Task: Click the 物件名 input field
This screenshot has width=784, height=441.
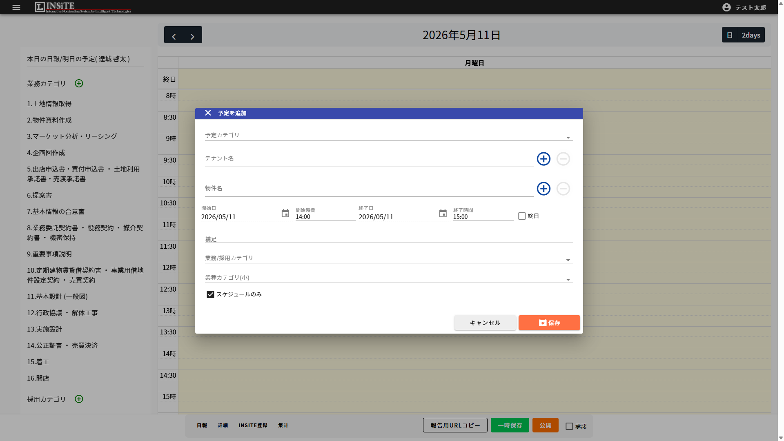Action: click(x=369, y=189)
